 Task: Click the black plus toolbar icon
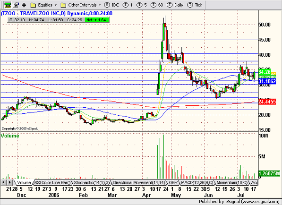point(24,5)
